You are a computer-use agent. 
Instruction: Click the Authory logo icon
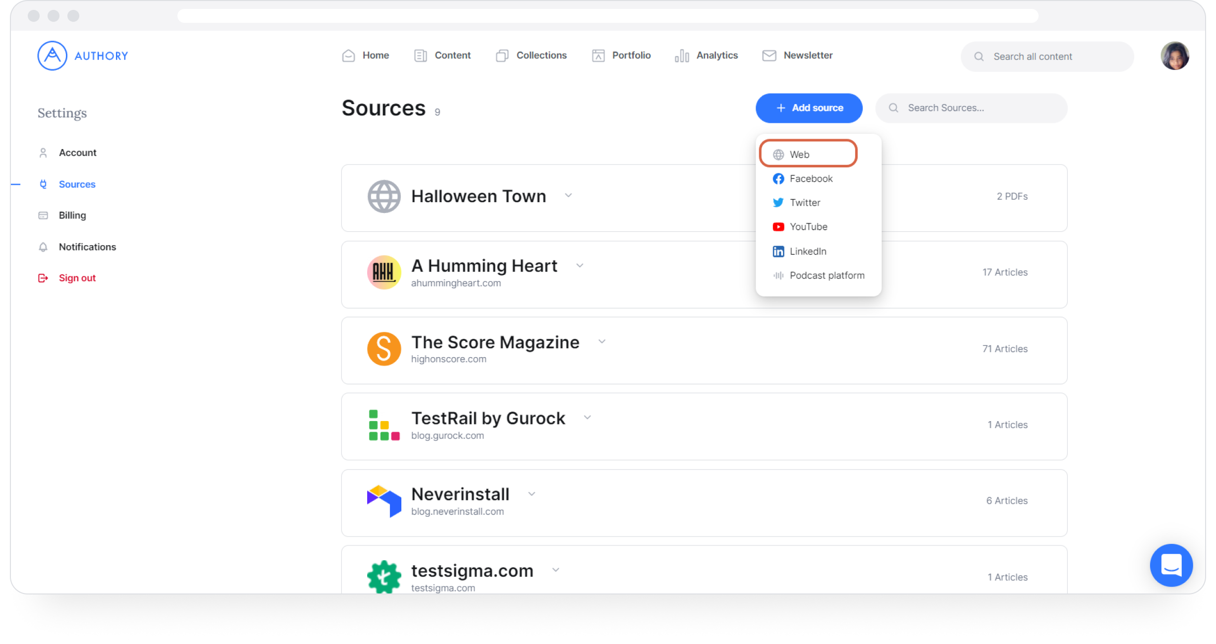pyautogui.click(x=53, y=55)
